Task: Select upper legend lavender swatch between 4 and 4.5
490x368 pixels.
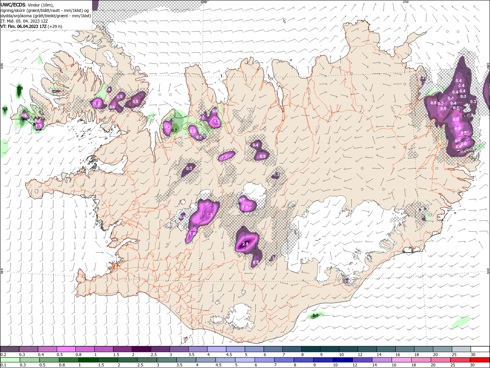Action: tap(216, 349)
